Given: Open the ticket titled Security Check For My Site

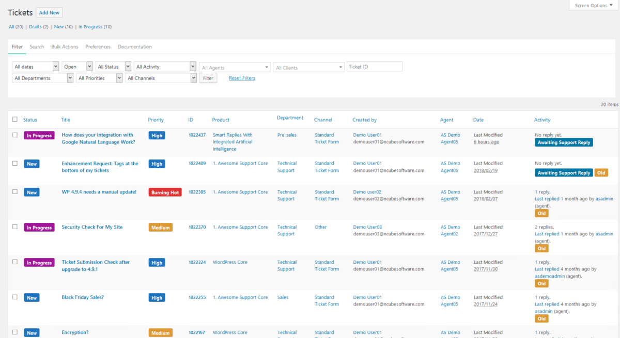Looking at the screenshot, I should point(92,227).
